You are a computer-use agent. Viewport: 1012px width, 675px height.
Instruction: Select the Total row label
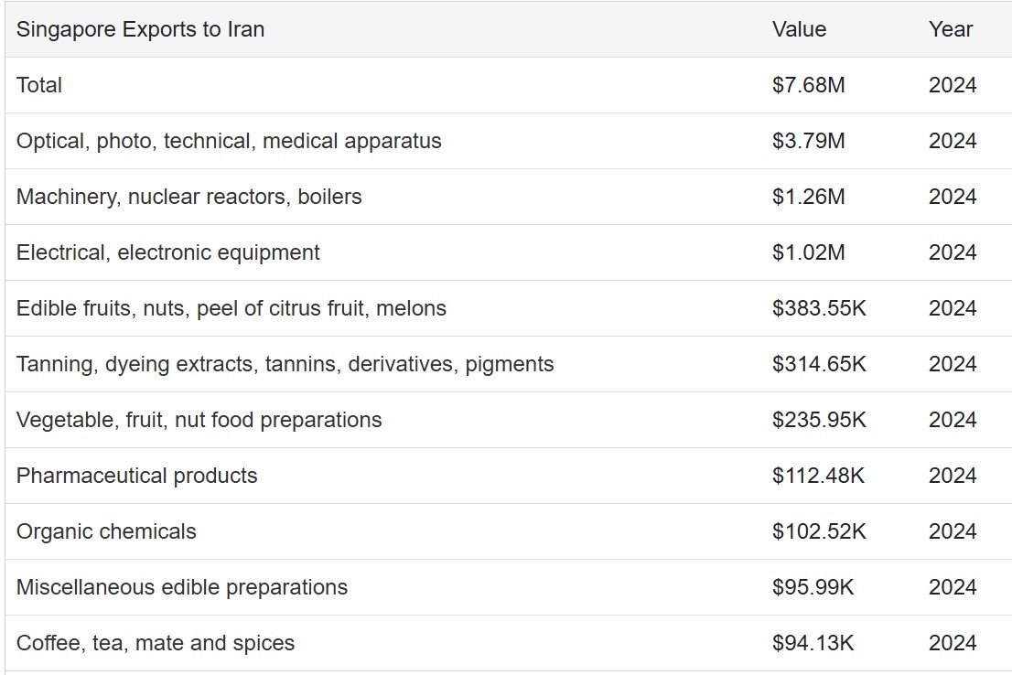click(39, 85)
